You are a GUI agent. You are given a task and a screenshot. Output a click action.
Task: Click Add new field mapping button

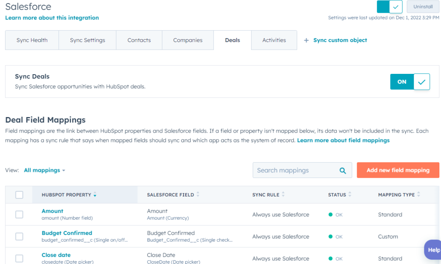(x=398, y=170)
